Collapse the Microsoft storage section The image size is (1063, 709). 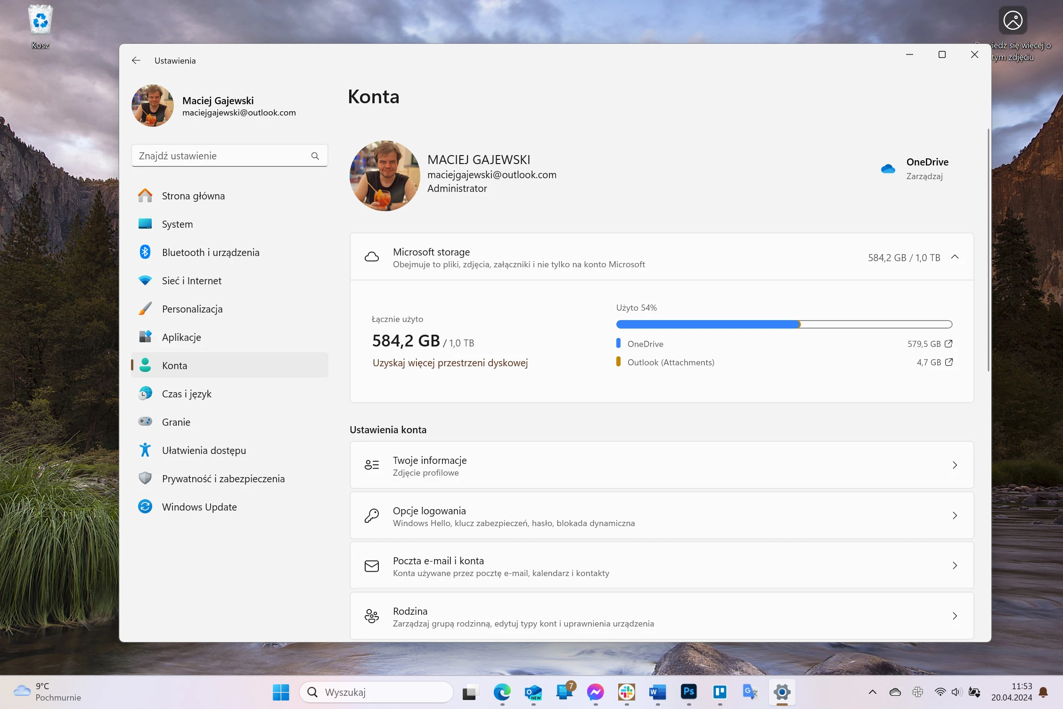tap(955, 257)
